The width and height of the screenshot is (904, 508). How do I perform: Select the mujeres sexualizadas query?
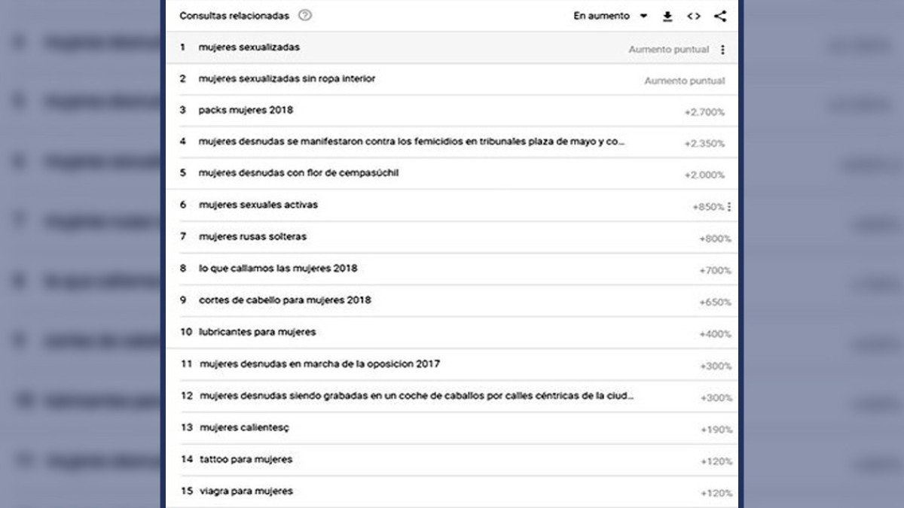249,47
